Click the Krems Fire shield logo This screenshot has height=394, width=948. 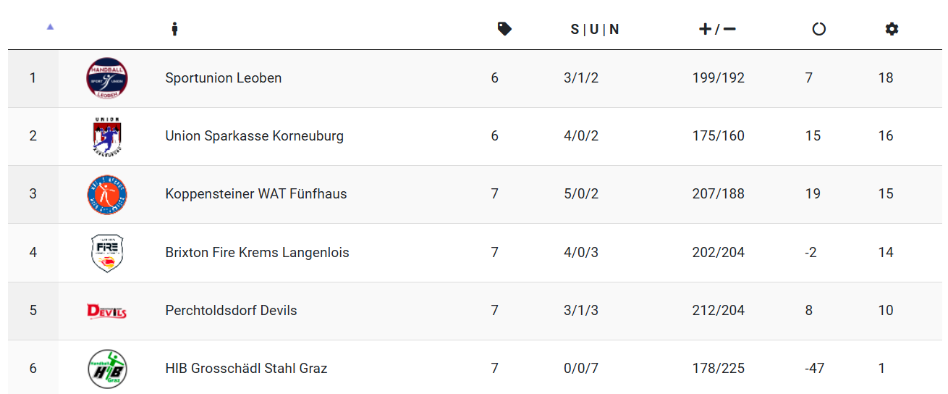107,253
